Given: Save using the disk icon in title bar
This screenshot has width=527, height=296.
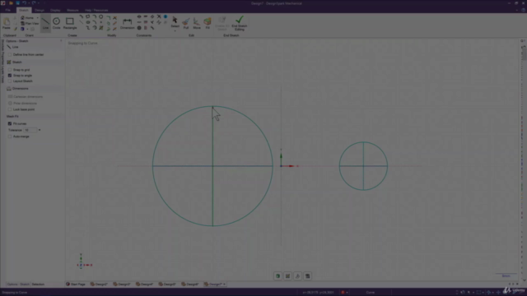Looking at the screenshot, I should point(17,3).
